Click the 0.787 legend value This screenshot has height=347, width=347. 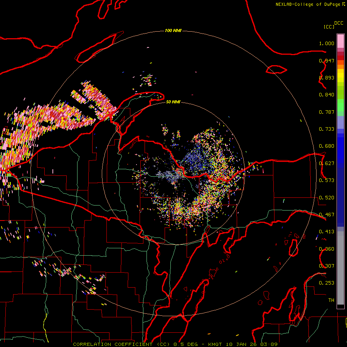click(327, 112)
